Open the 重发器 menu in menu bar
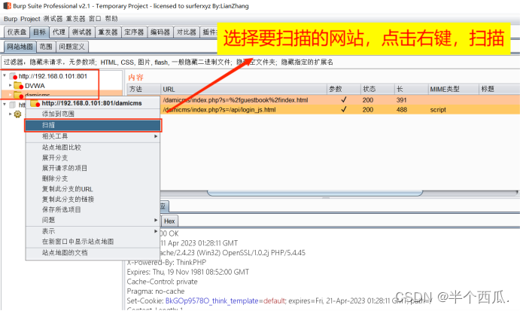520x311 pixels. click(75, 19)
